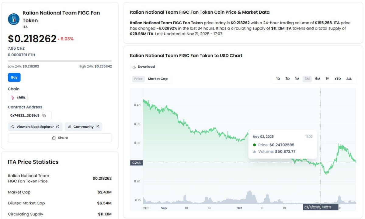Click the search icon in View on Block Explorer

(x=13, y=127)
